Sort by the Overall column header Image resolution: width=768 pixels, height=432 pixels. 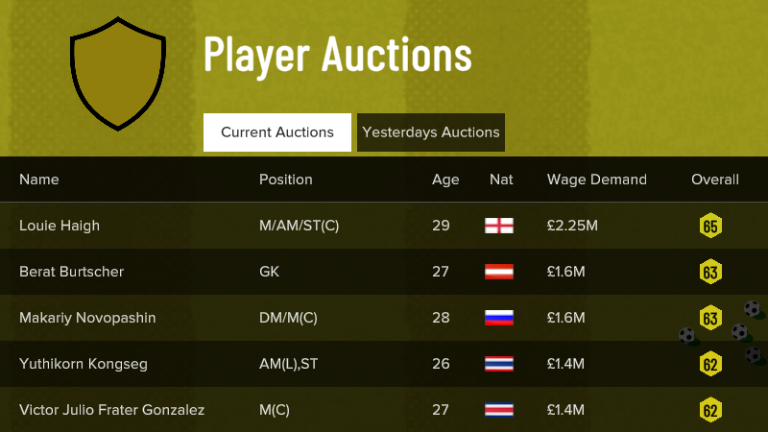[x=715, y=180]
